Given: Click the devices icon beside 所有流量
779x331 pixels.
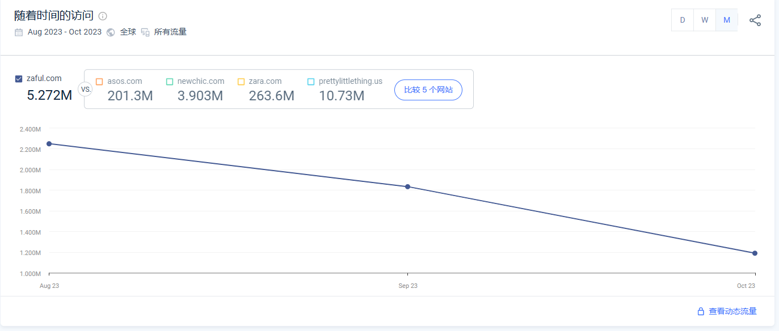Looking at the screenshot, I should pos(145,32).
